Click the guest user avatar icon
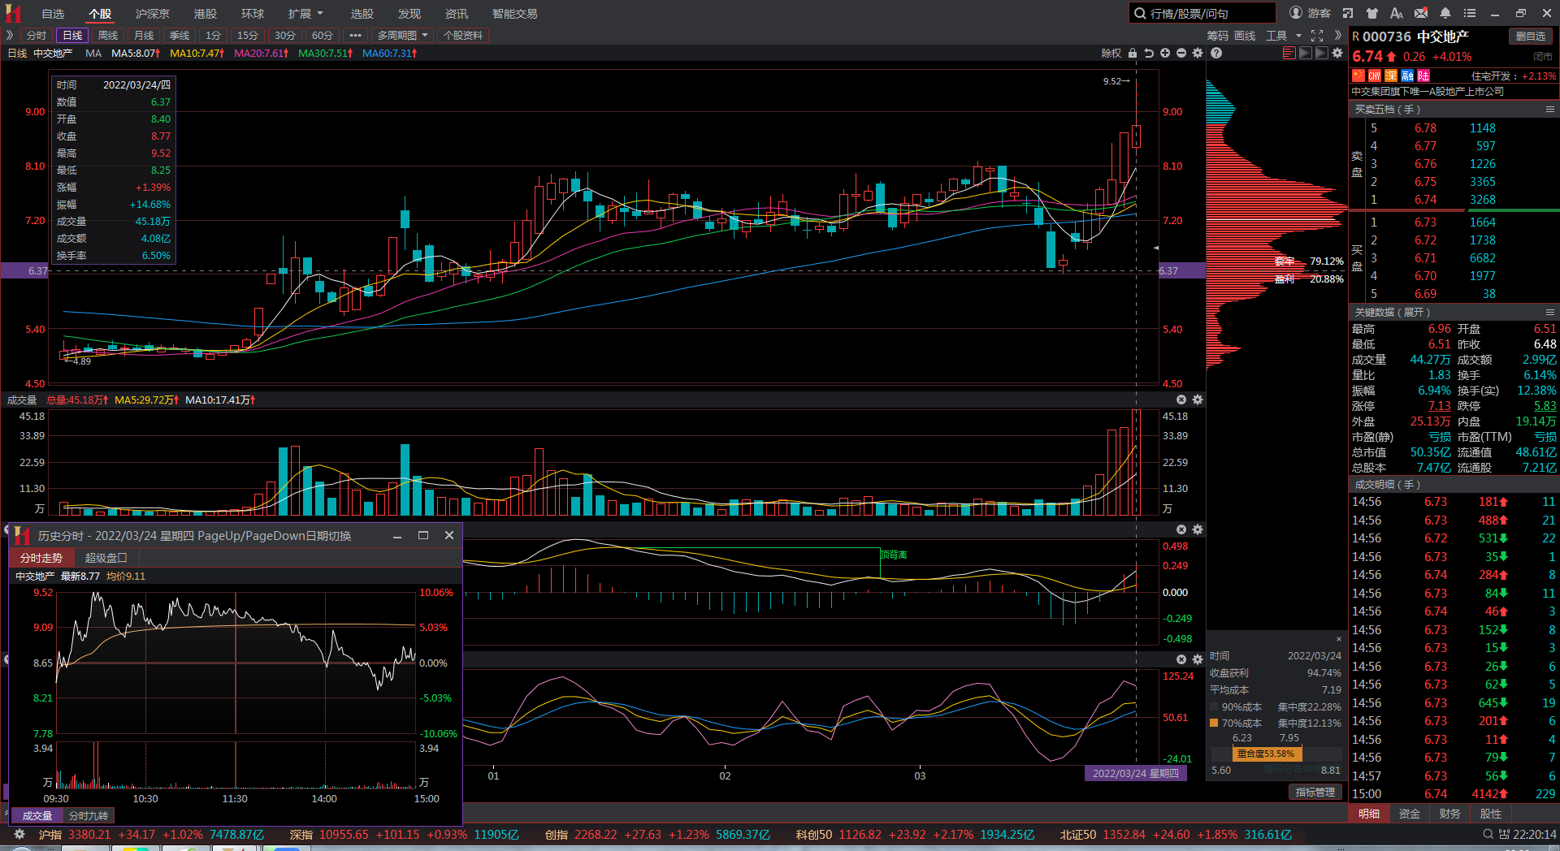This screenshot has width=1560, height=851. pos(1296,13)
